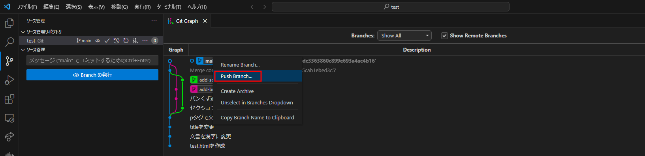
Task: Open the ヘルプ(H) menu
Action: click(197, 7)
